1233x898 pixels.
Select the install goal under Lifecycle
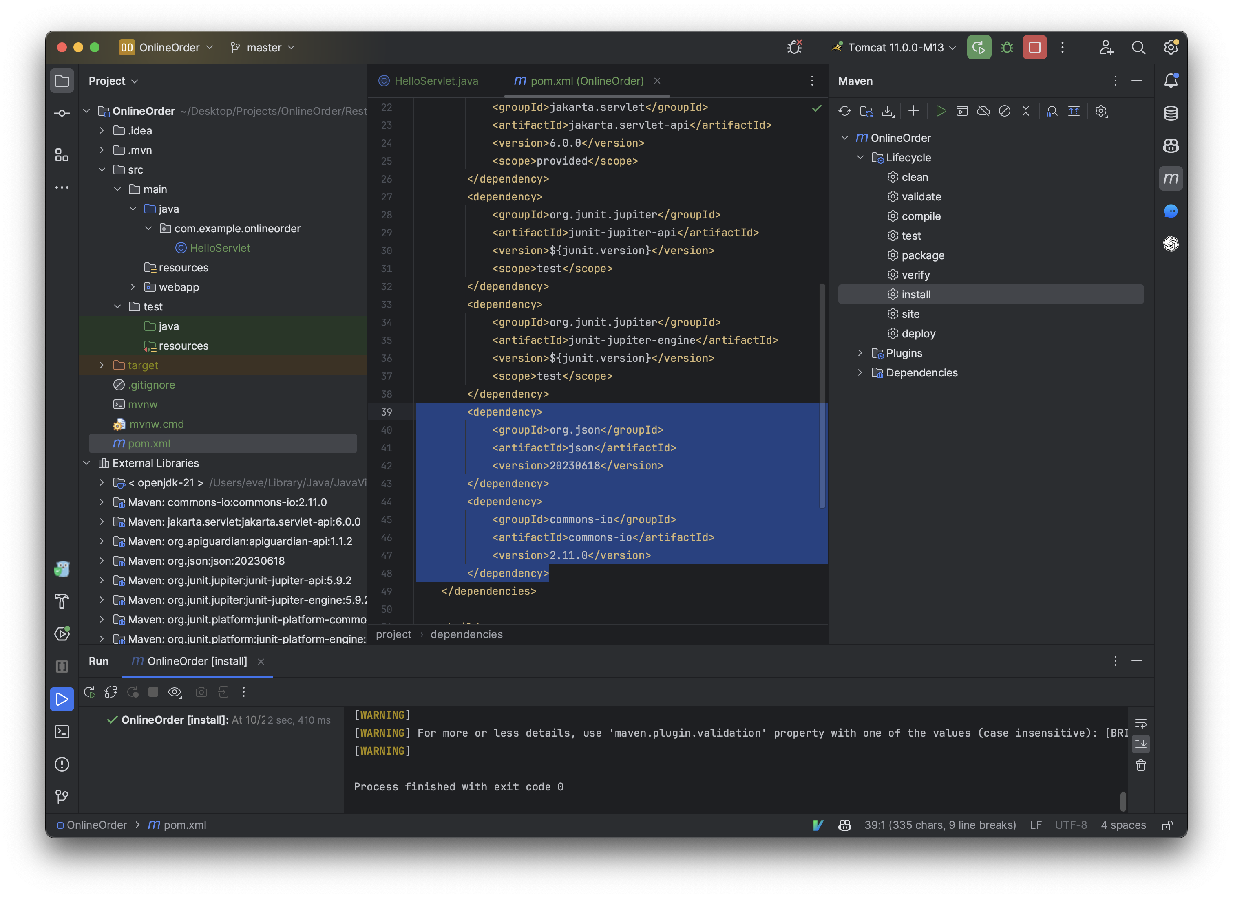click(x=917, y=294)
